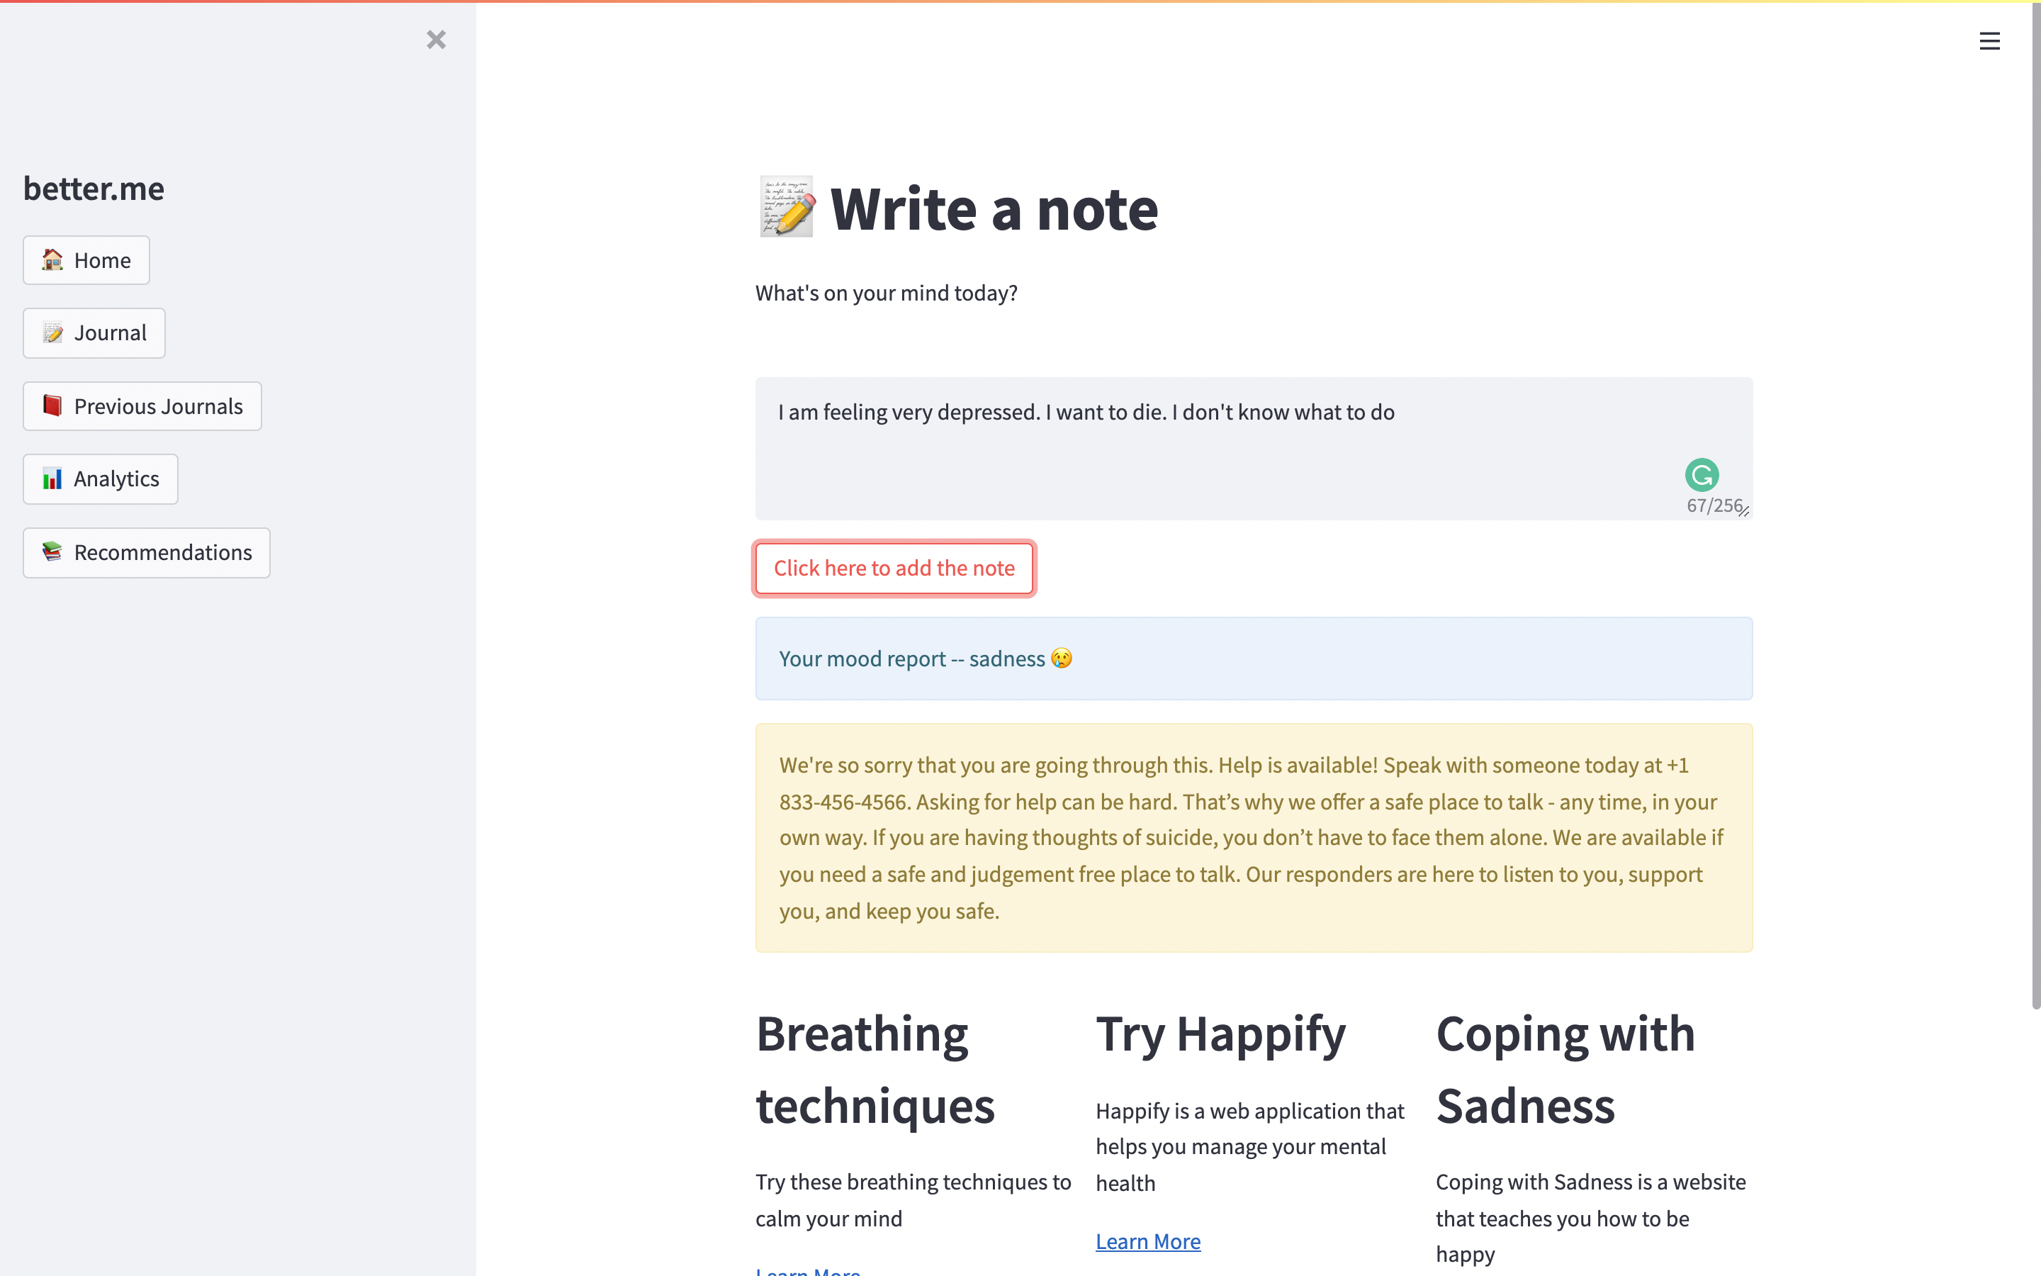Follow the Learn More link under Try Happify
Viewport: 2041px width, 1276px height.
coord(1148,1241)
